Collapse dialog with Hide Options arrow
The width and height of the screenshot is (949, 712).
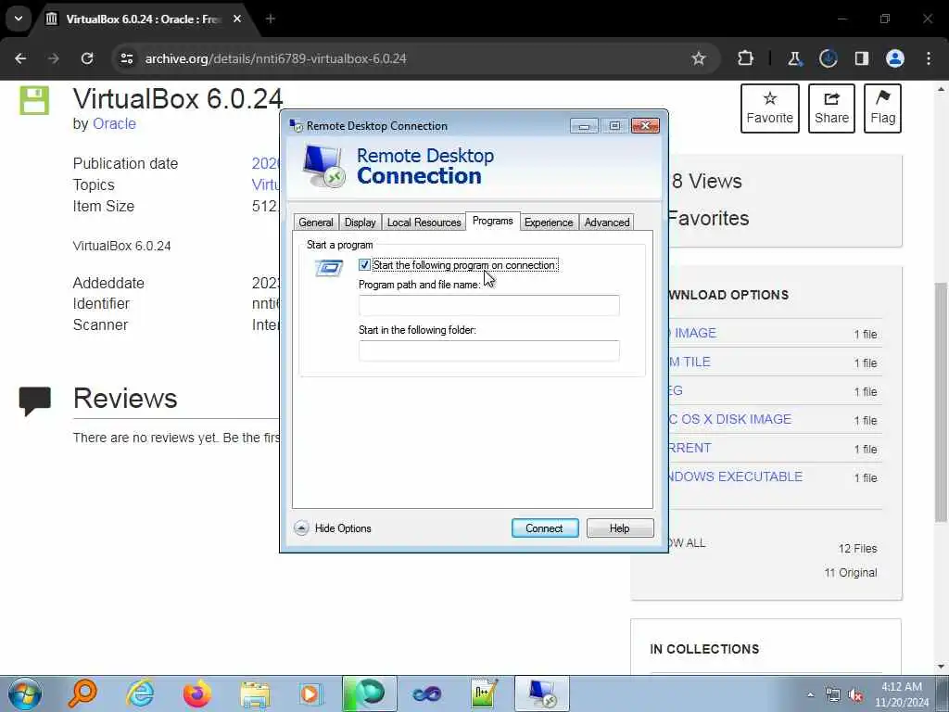point(301,528)
